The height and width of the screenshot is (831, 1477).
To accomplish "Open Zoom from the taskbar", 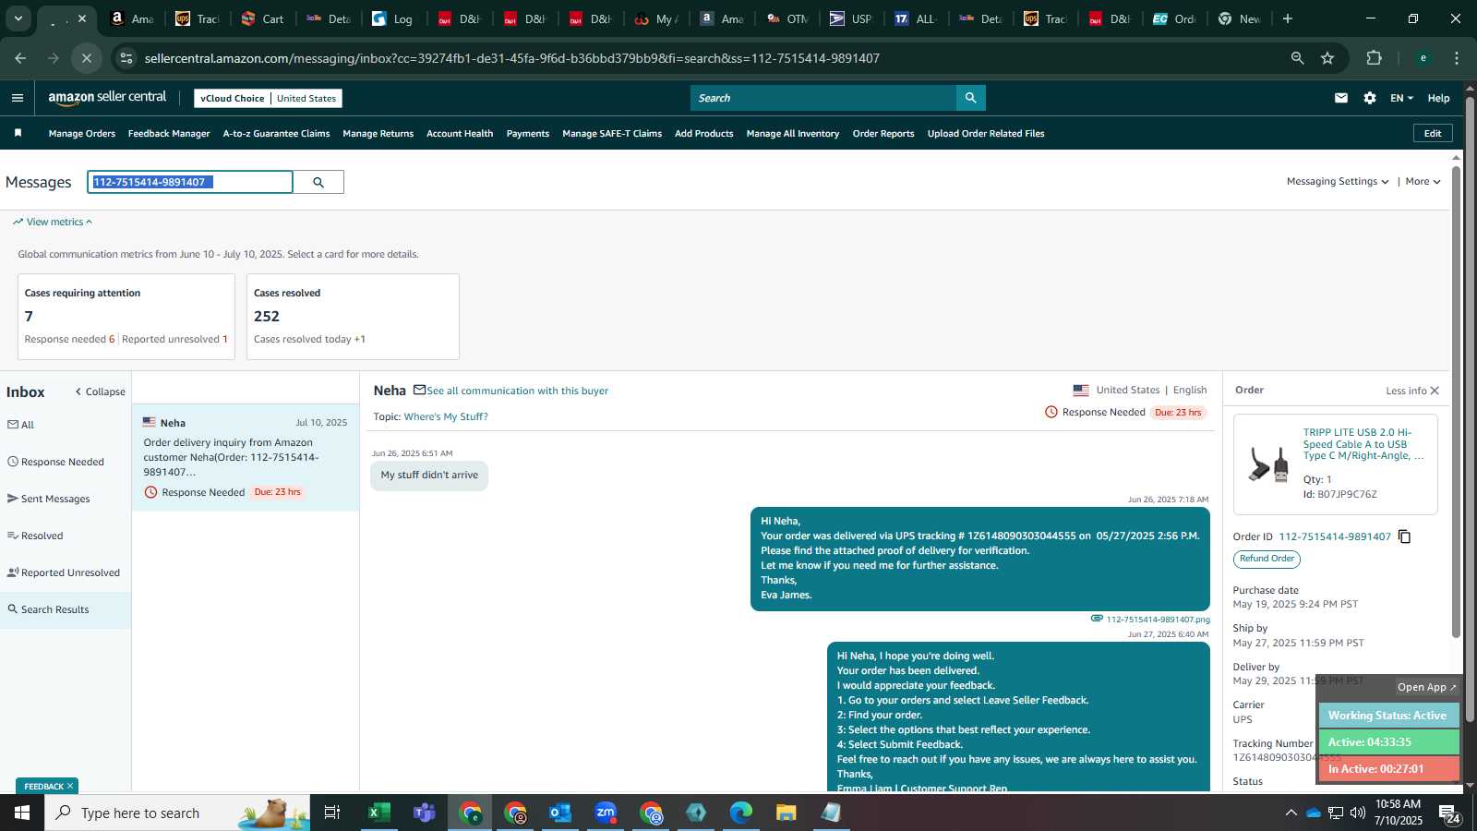I will pyautogui.click(x=606, y=813).
